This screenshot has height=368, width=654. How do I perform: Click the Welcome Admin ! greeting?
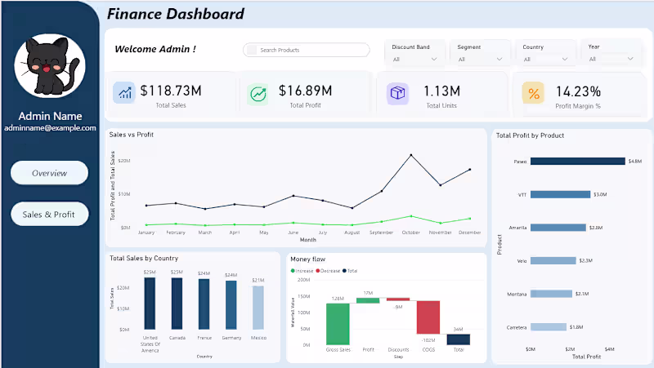pos(155,49)
